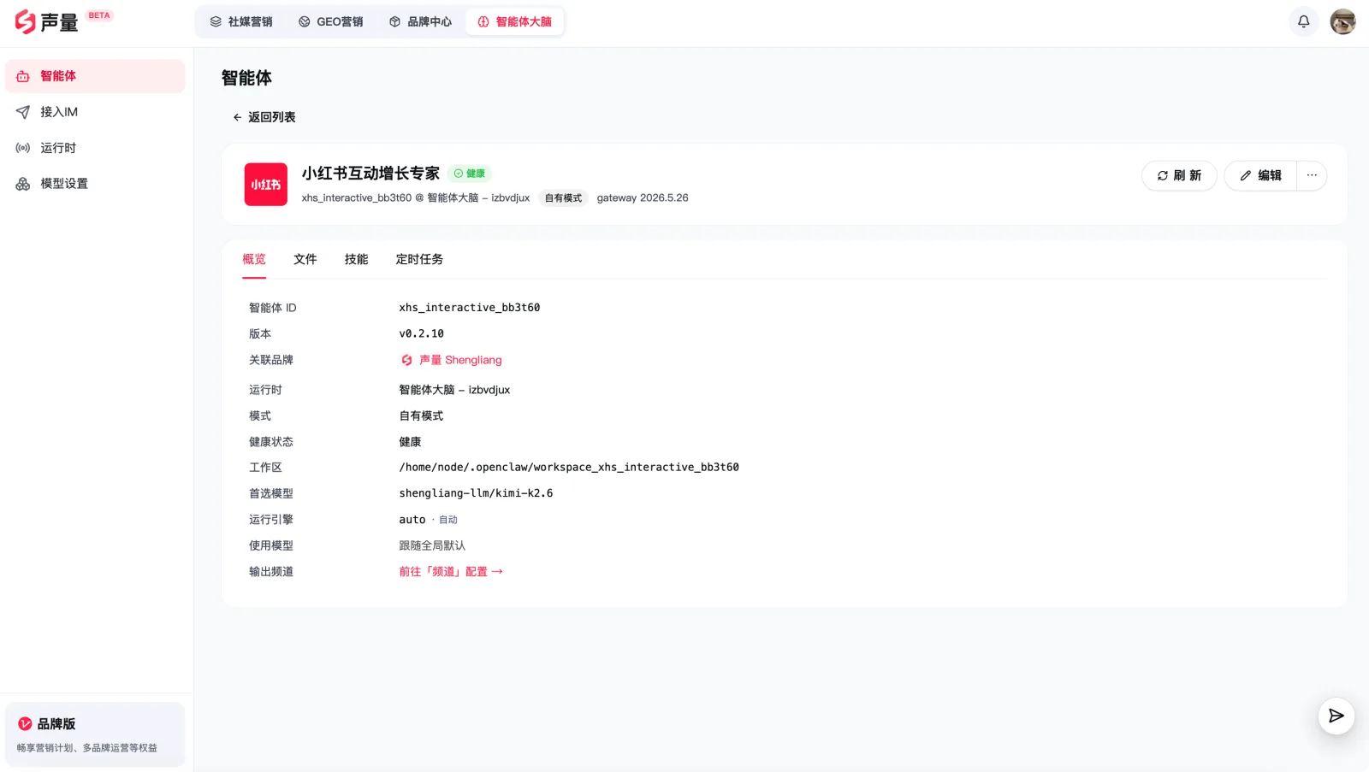The height and width of the screenshot is (772, 1369).
Task: Click the 声量 logo in the header
Action: (x=46, y=22)
